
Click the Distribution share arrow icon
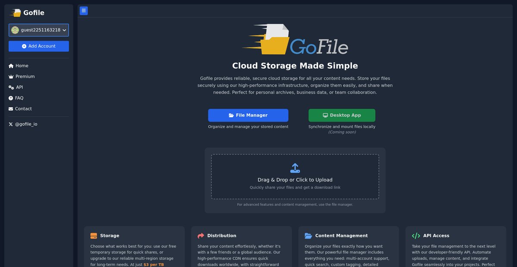pos(201,236)
